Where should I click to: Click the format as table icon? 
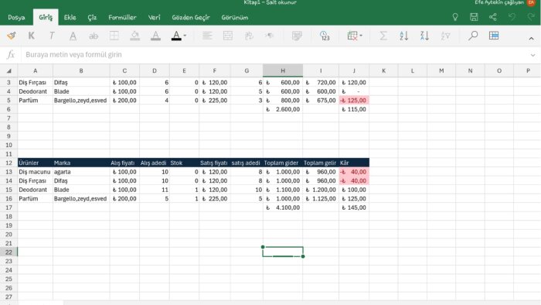(x=494, y=36)
